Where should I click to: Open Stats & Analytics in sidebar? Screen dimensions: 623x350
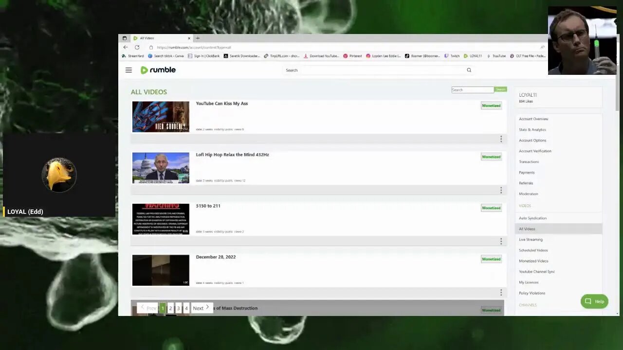(532, 129)
